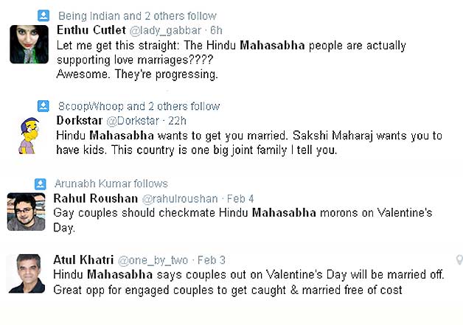Click 'Being Indian and 2 others follow' text
This screenshot has height=325, width=463.
click(x=137, y=16)
